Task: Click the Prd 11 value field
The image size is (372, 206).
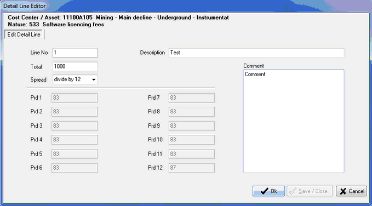Action: click(x=192, y=154)
